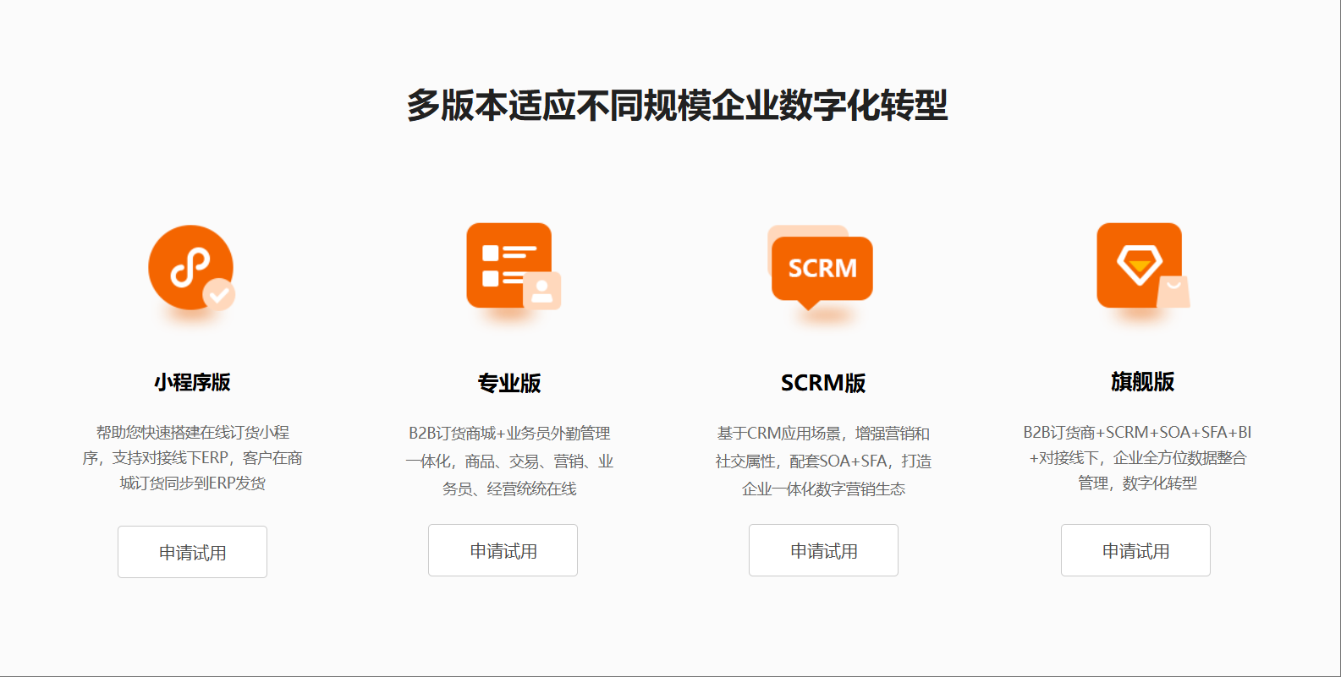Click the SCRM speech bubble icon
1341x677 pixels.
pos(822,268)
